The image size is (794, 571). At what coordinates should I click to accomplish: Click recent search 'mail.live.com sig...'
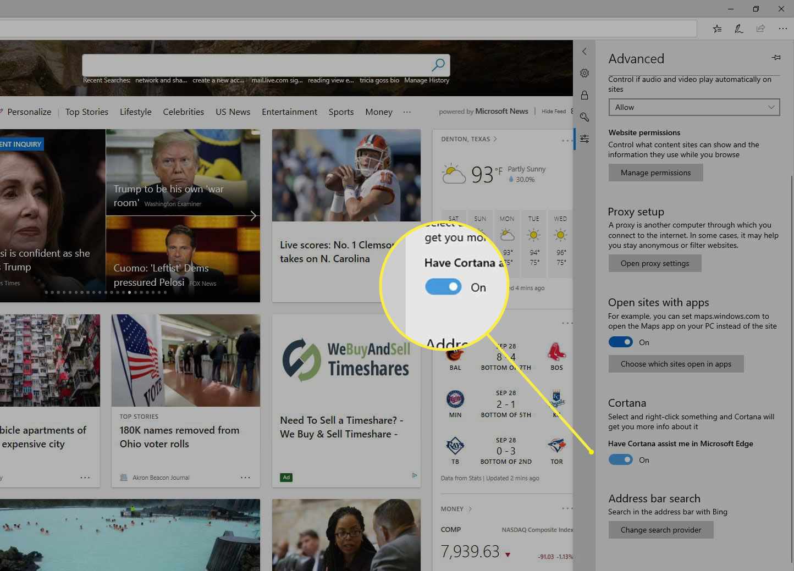277,80
